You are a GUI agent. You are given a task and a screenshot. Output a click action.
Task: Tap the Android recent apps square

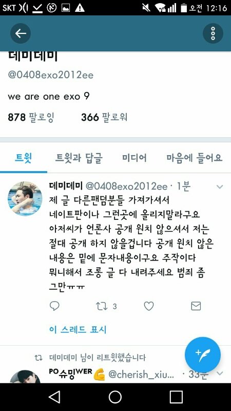coord(176,397)
